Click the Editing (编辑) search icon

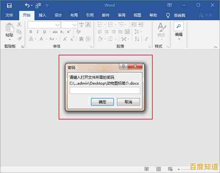(179, 26)
